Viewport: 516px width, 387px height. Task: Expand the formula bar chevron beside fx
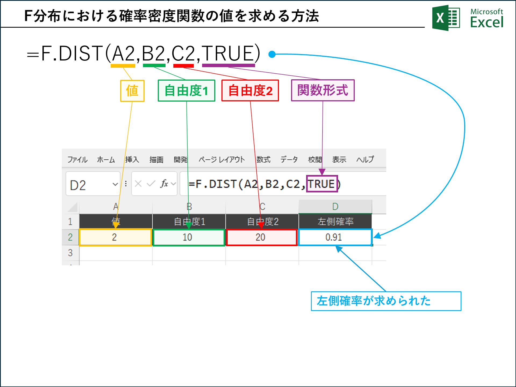coord(174,184)
